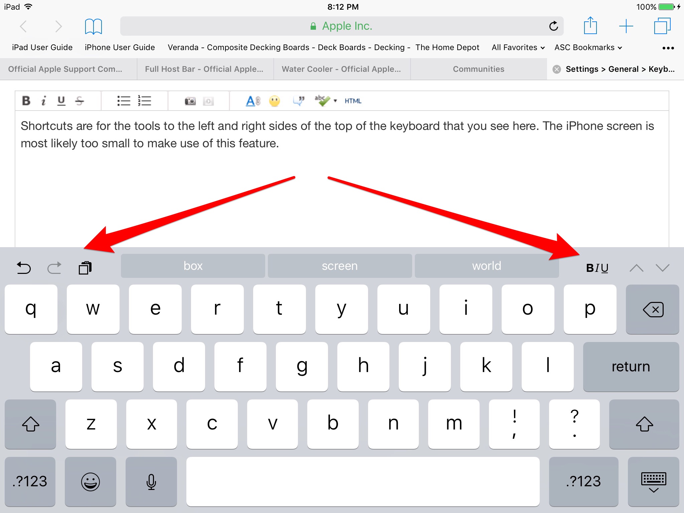
Task: Expand the ASC Bookmarks folder
Action: 588,47
